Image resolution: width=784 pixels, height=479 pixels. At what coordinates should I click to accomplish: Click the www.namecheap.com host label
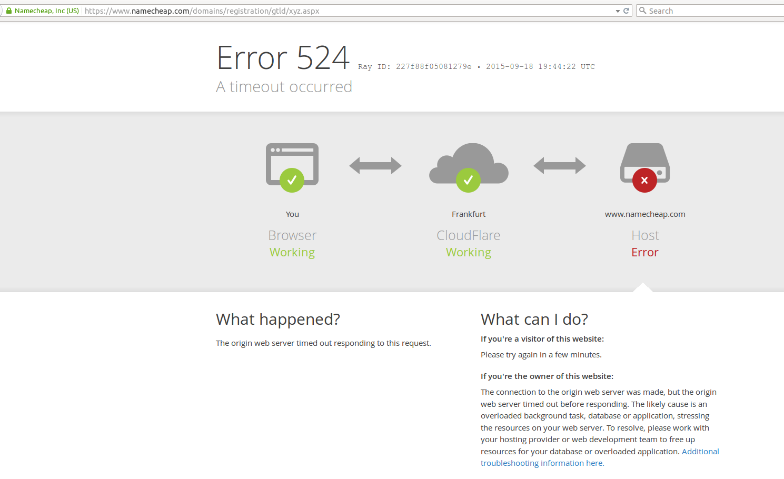click(x=645, y=214)
